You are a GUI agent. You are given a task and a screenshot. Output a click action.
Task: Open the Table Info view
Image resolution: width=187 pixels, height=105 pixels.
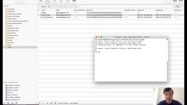tap(68, 2)
